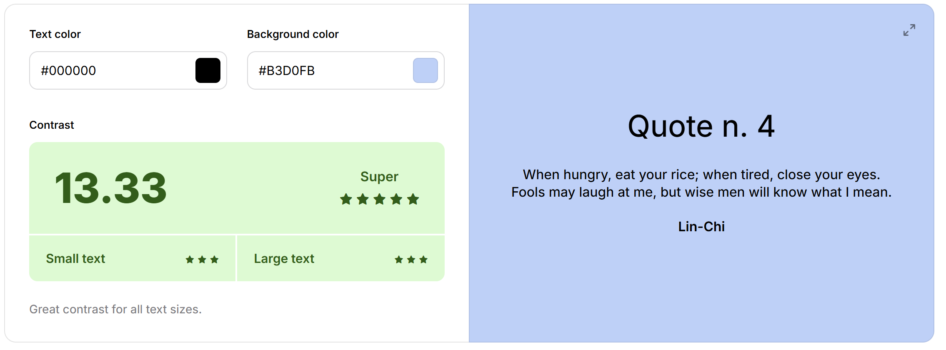
Task: Click the "Text color" label
Action: tap(55, 34)
